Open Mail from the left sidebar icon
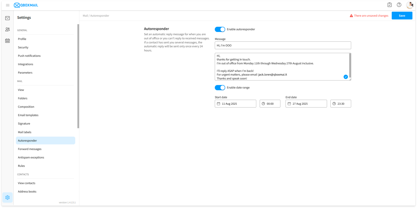The image size is (417, 208). 7,18
